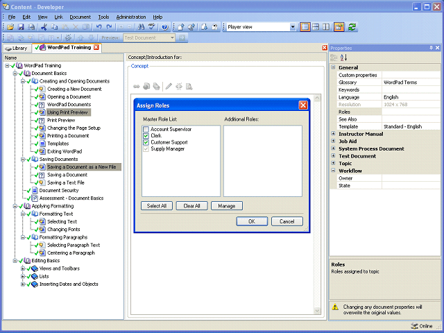Screen dimensions: 444x333
Task: Click the Select All button
Action: point(156,206)
